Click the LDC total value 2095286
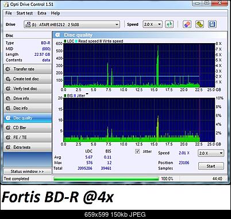Screen dimensions: 231x219 (x=85, y=168)
